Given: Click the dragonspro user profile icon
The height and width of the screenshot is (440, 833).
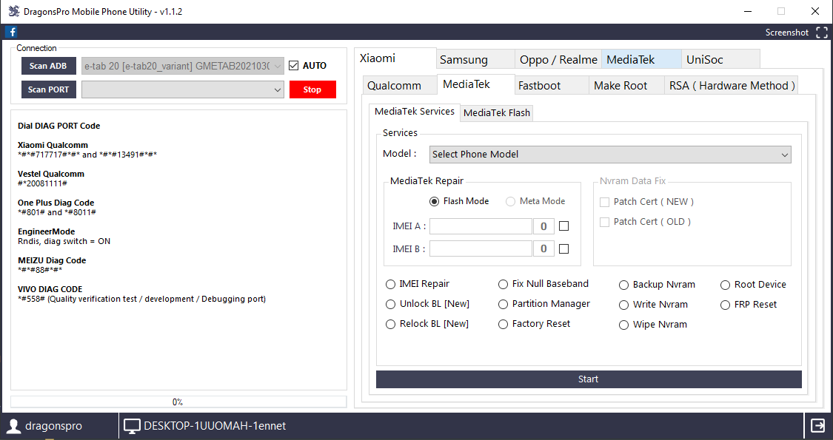Looking at the screenshot, I should 14,426.
